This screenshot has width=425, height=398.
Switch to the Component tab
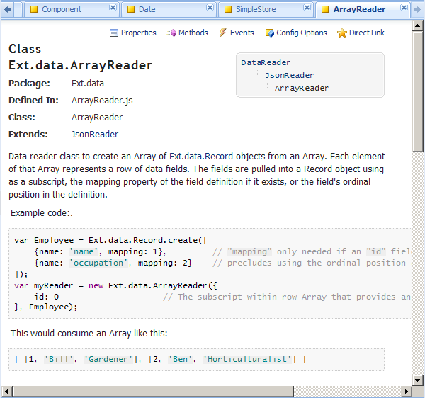[x=62, y=9]
